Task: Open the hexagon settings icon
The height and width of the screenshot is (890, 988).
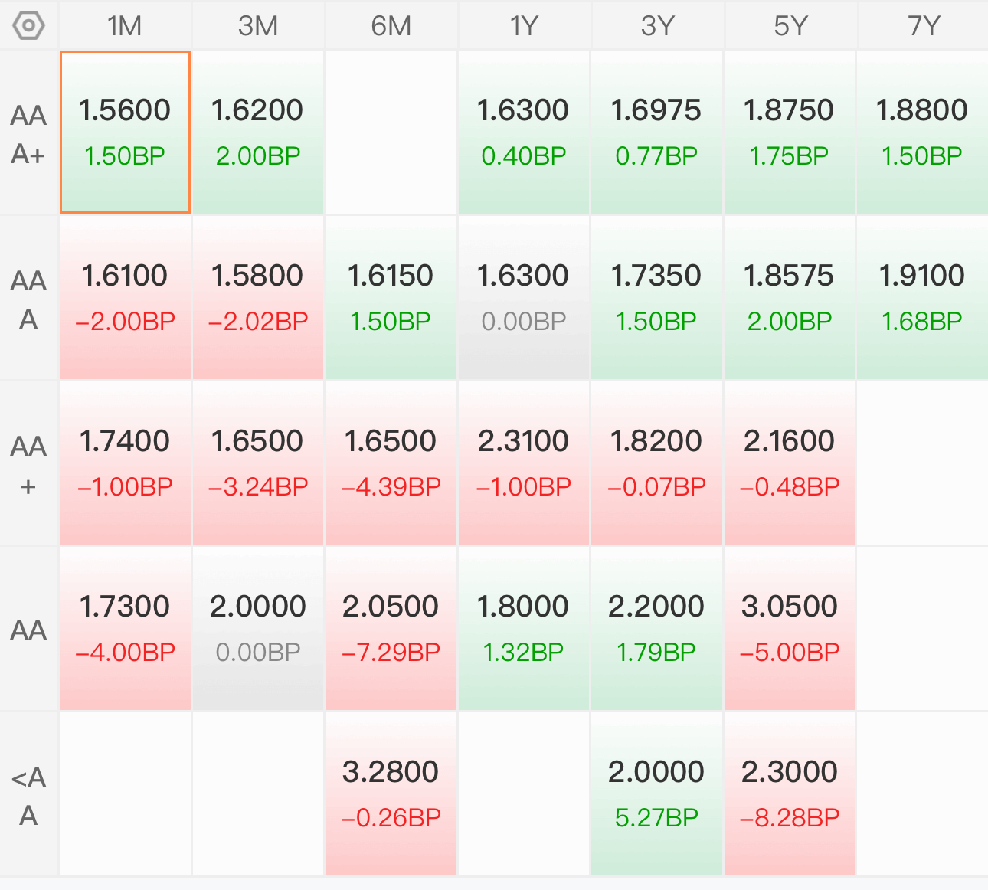Action: (29, 25)
